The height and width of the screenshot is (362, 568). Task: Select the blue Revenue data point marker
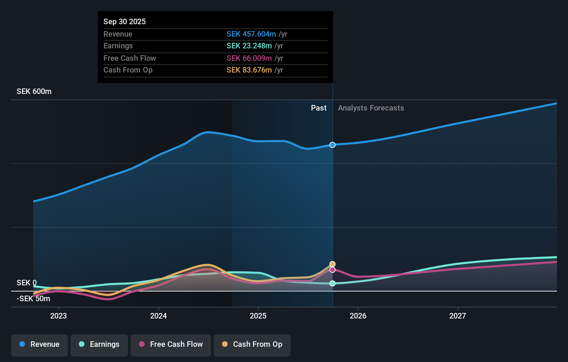pyautogui.click(x=332, y=145)
